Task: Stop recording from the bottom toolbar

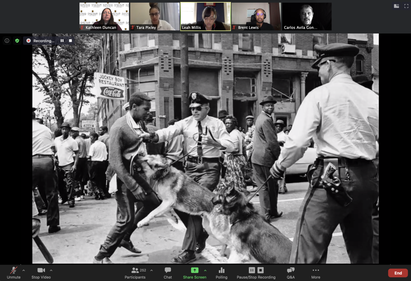Action: coord(260,270)
